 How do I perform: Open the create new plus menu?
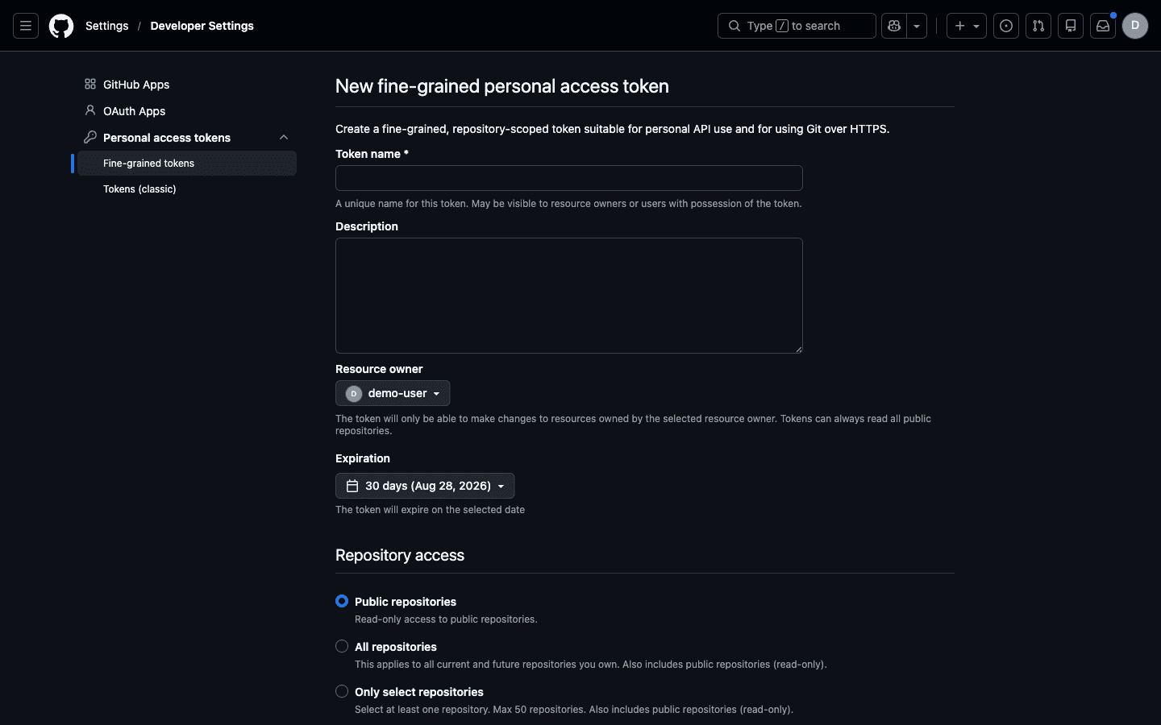966,26
